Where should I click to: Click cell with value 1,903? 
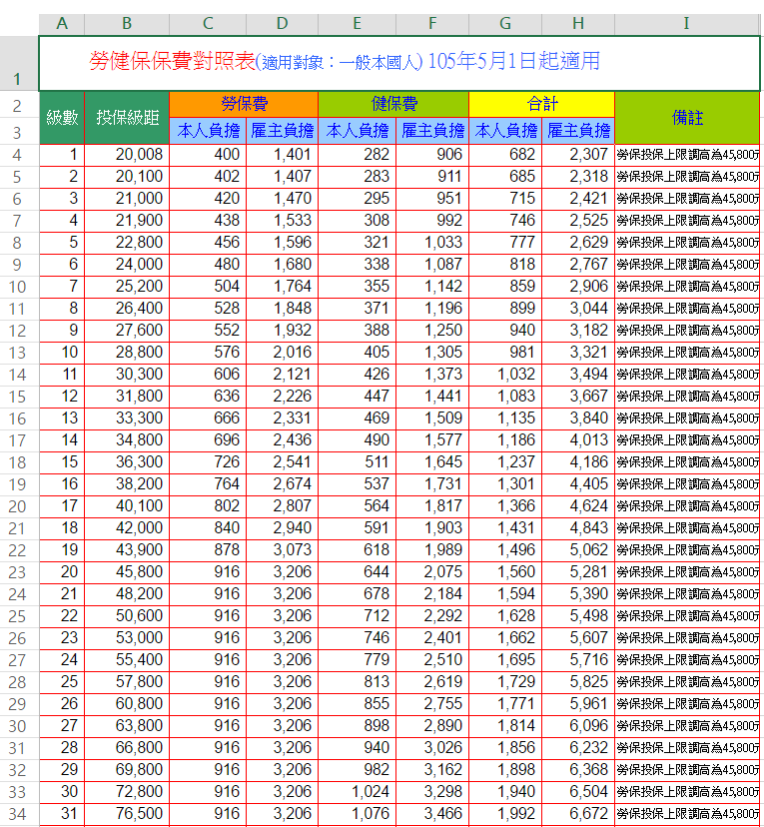tap(432, 528)
